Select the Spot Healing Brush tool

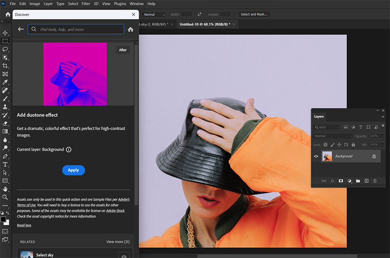click(5, 90)
